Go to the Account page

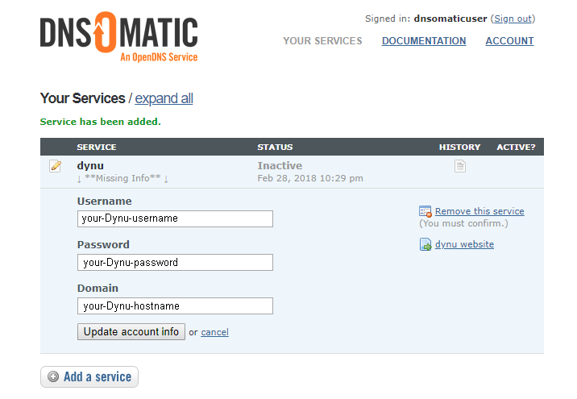pyautogui.click(x=509, y=41)
